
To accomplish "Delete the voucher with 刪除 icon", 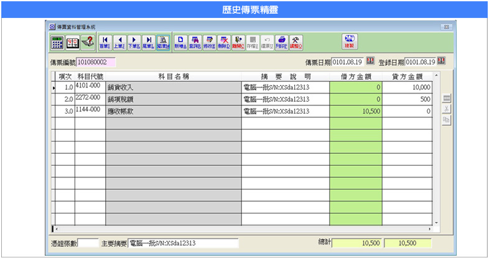I will (x=224, y=42).
